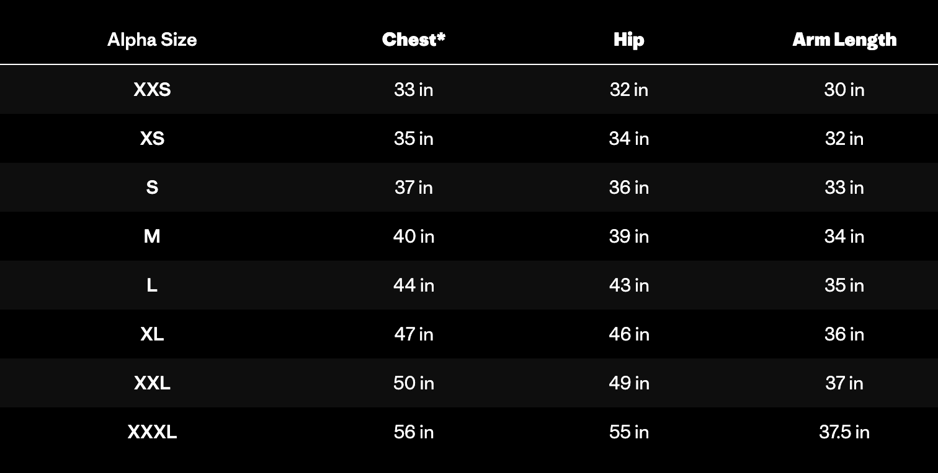938x473 pixels.
Task: Click the 39 in hip measurement
Action: [628, 236]
